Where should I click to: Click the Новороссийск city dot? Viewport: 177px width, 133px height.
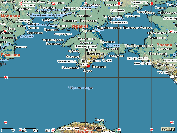tap(149, 58)
